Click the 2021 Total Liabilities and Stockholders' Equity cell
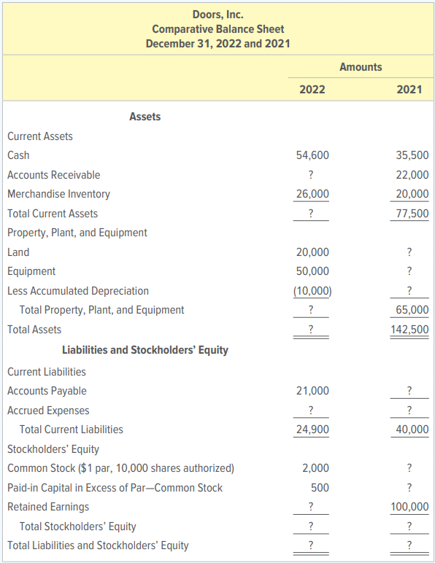435x563 pixels. click(x=409, y=545)
